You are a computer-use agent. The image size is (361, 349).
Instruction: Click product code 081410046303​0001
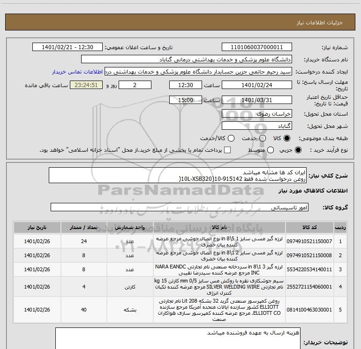(309, 310)
